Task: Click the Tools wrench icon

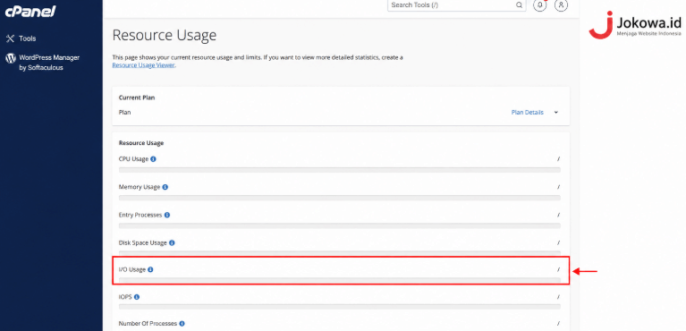Action: (11, 38)
